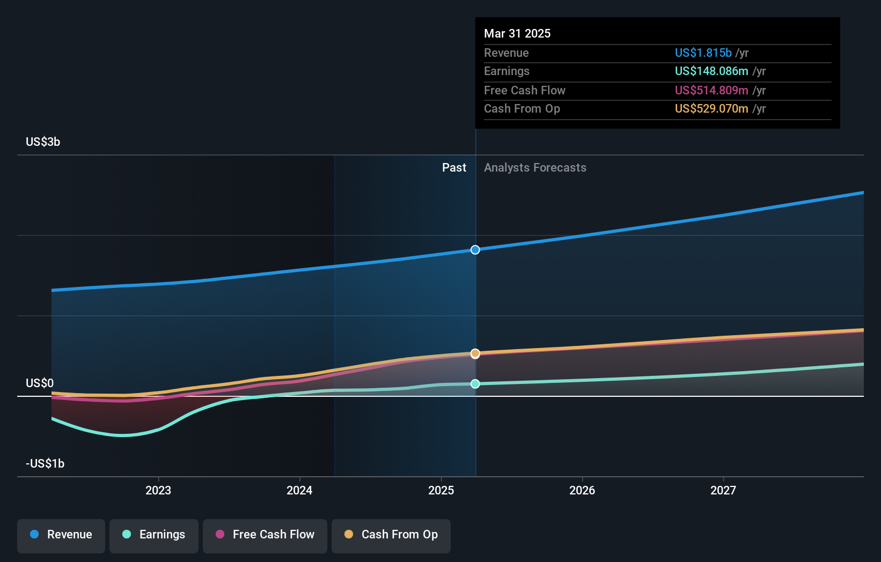Toggle the Free Cash Flow legend button

click(265, 536)
